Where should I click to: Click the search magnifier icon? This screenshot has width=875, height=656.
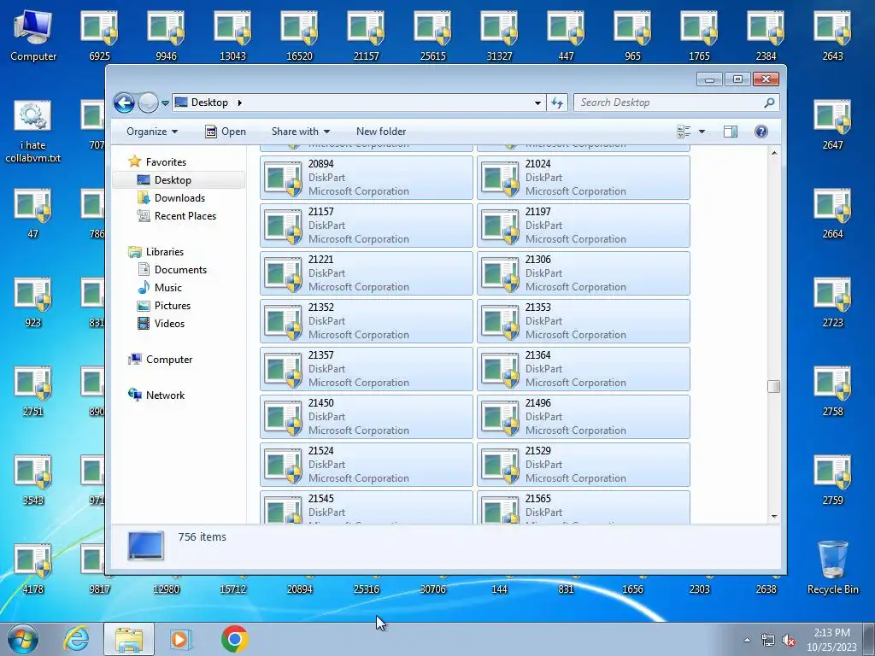(769, 102)
